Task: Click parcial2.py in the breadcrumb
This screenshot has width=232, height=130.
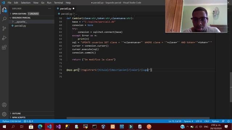Action: click(x=67, y=14)
